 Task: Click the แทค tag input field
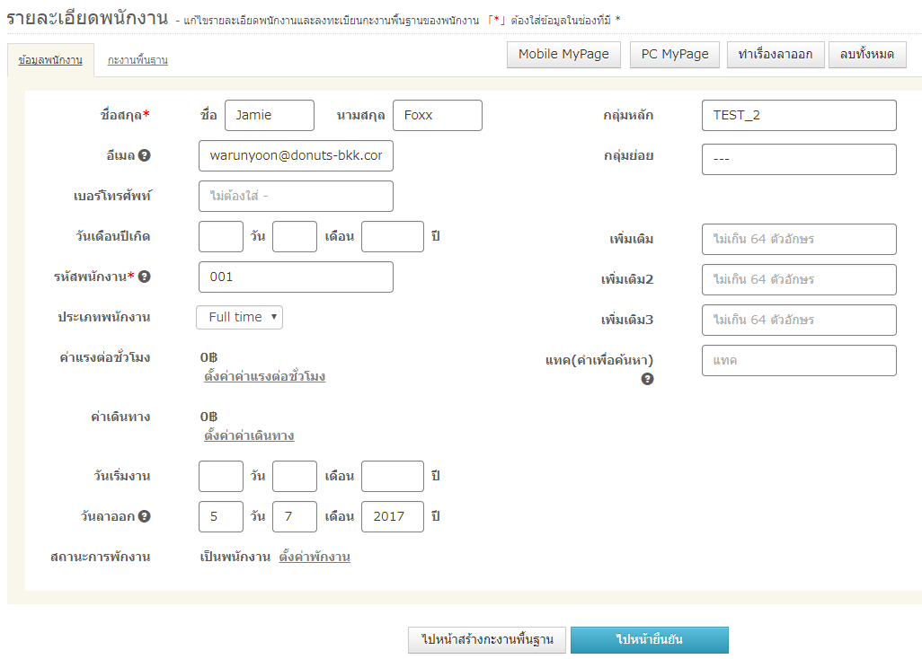tap(798, 360)
